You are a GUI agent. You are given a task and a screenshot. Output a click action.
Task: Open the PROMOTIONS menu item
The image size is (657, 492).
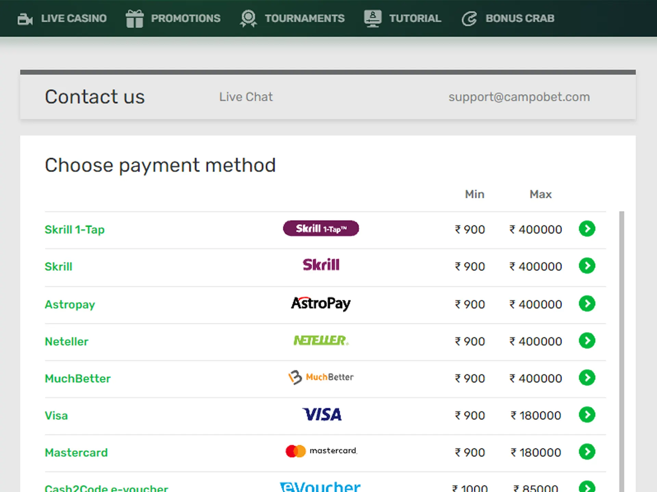[186, 18]
